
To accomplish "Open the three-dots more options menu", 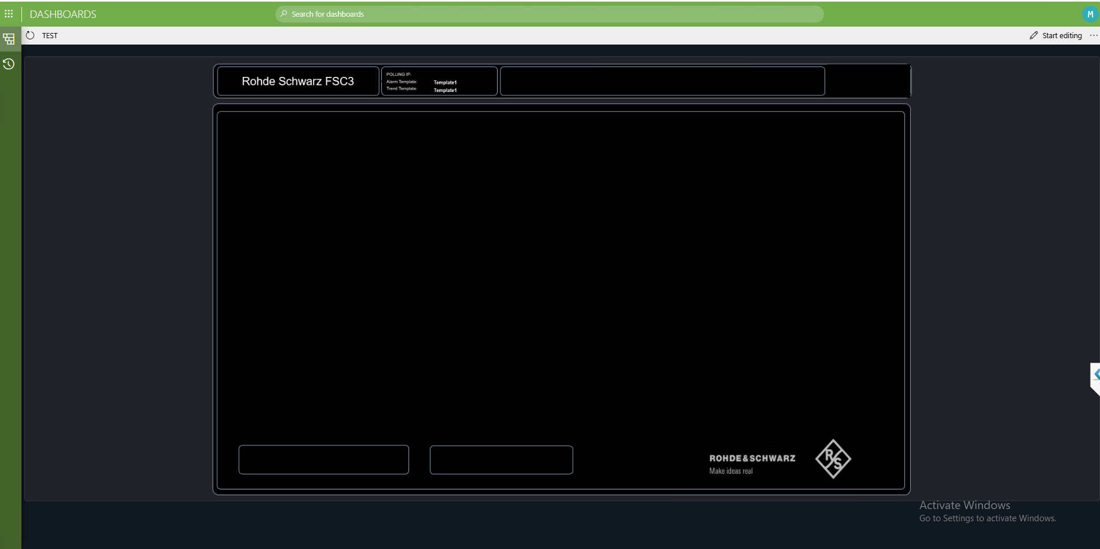I will click(1093, 35).
